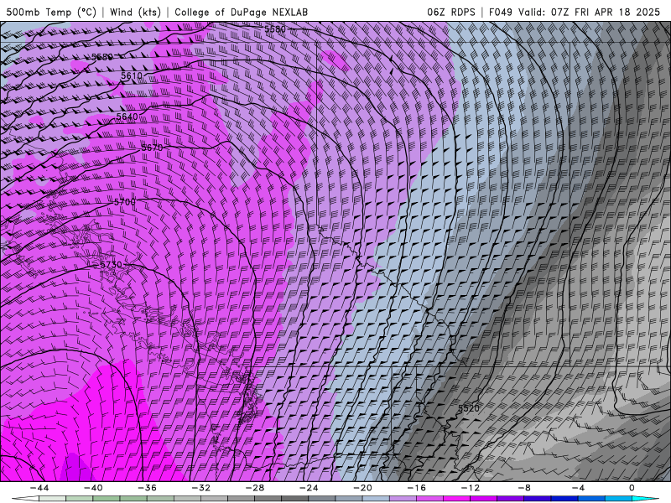Click the 5520 height contour label

pyautogui.click(x=469, y=408)
